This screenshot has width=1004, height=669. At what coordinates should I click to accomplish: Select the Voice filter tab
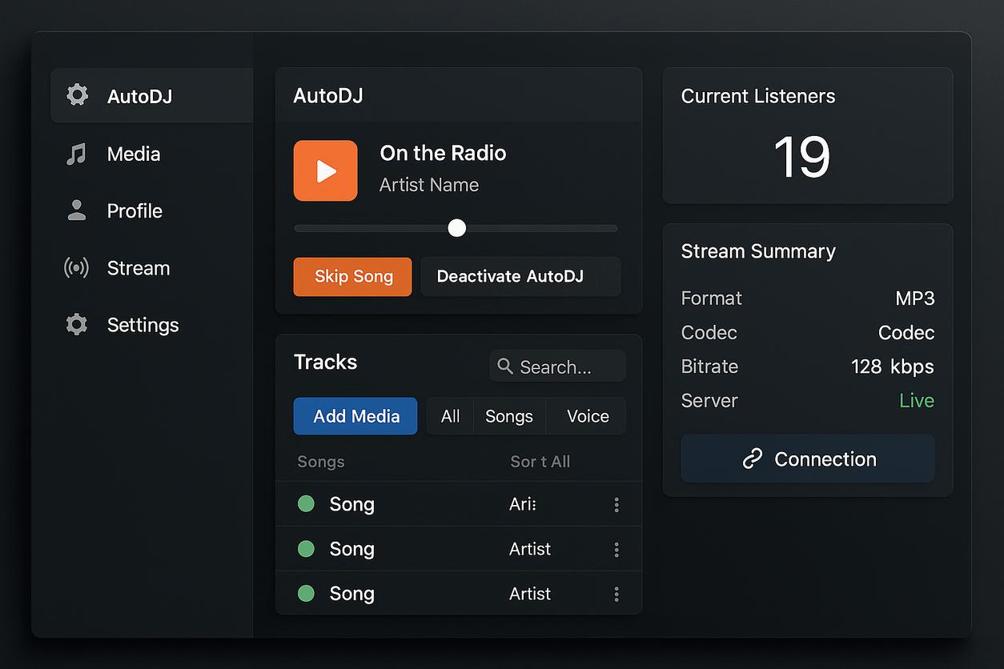pos(588,416)
